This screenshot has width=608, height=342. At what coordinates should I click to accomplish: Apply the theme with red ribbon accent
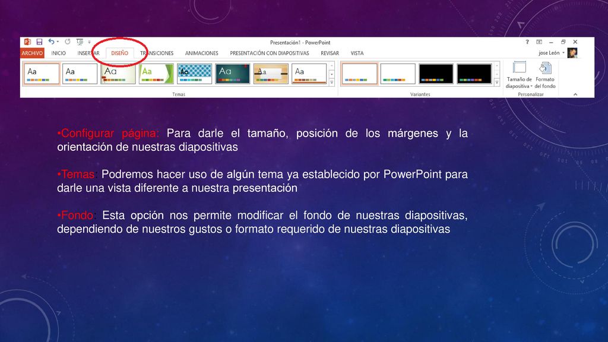118,74
